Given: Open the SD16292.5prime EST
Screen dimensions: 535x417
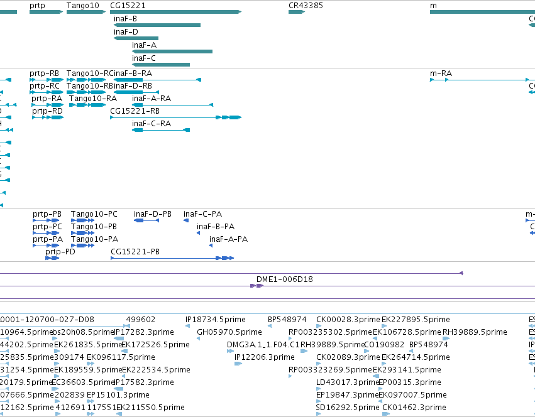Looking at the screenshot, I should (x=347, y=408).
